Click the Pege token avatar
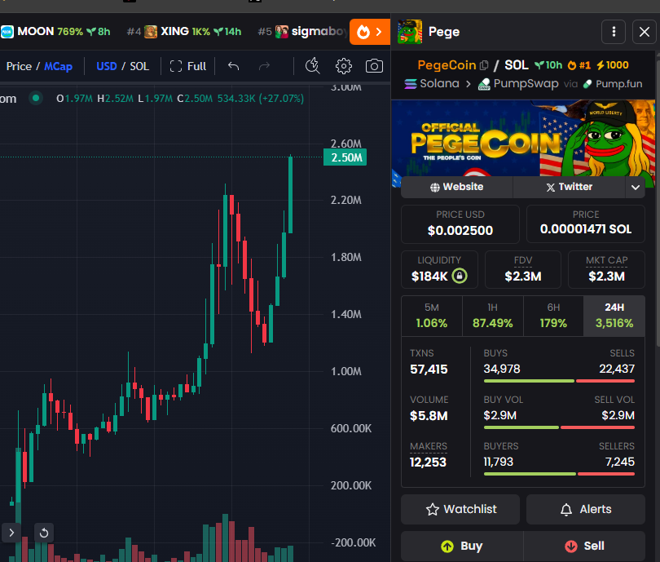The image size is (660, 562). click(410, 32)
